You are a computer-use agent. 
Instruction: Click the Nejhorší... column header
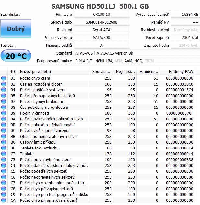[x=125, y=72]
